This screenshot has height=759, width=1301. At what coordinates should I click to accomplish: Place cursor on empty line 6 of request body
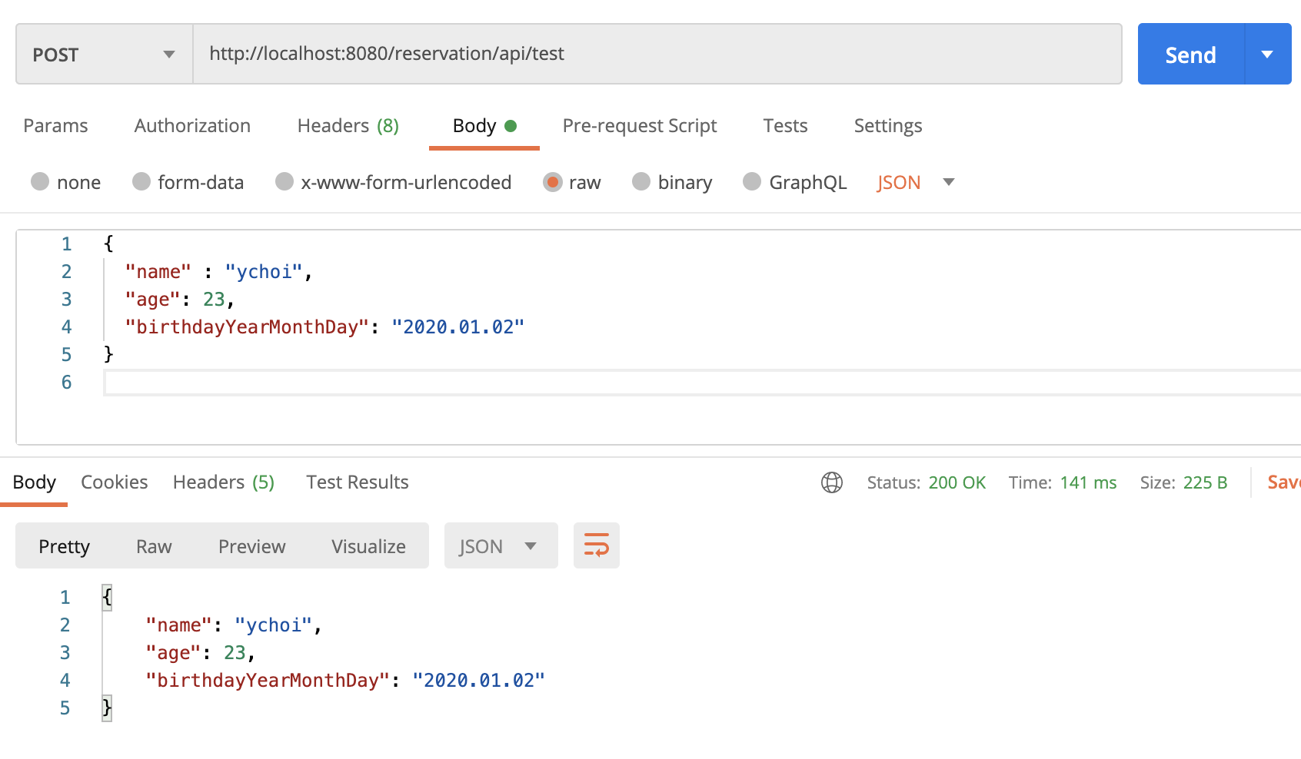702,383
